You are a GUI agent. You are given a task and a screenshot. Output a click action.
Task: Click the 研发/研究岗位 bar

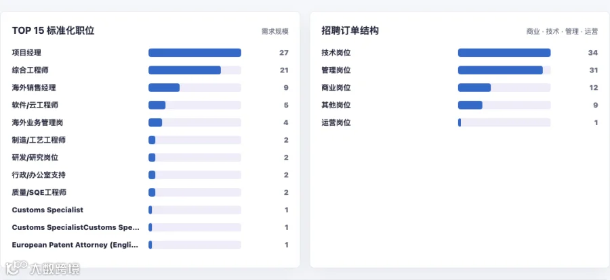point(195,158)
